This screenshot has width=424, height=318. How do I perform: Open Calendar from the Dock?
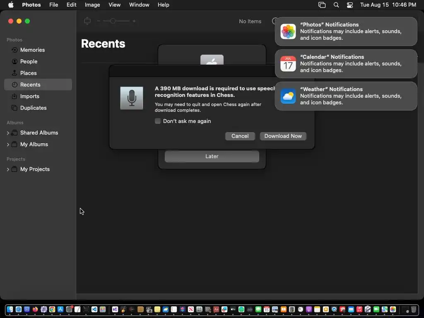click(x=267, y=309)
